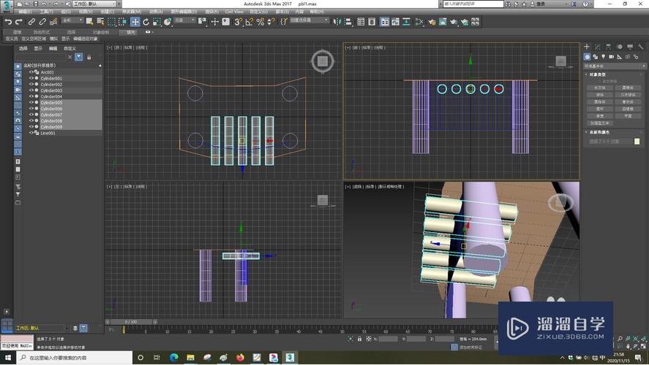
Task: Open Firefox from the Windows taskbar
Action: [x=240, y=358]
